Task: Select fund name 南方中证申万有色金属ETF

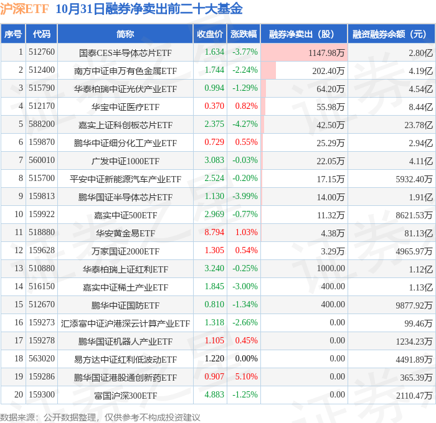Action: (x=125, y=70)
